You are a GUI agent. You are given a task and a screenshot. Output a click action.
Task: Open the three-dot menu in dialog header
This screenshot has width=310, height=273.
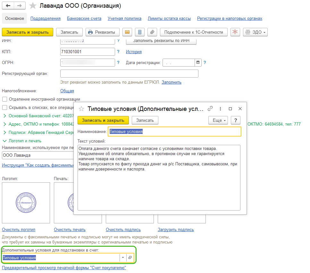click(x=220, y=109)
